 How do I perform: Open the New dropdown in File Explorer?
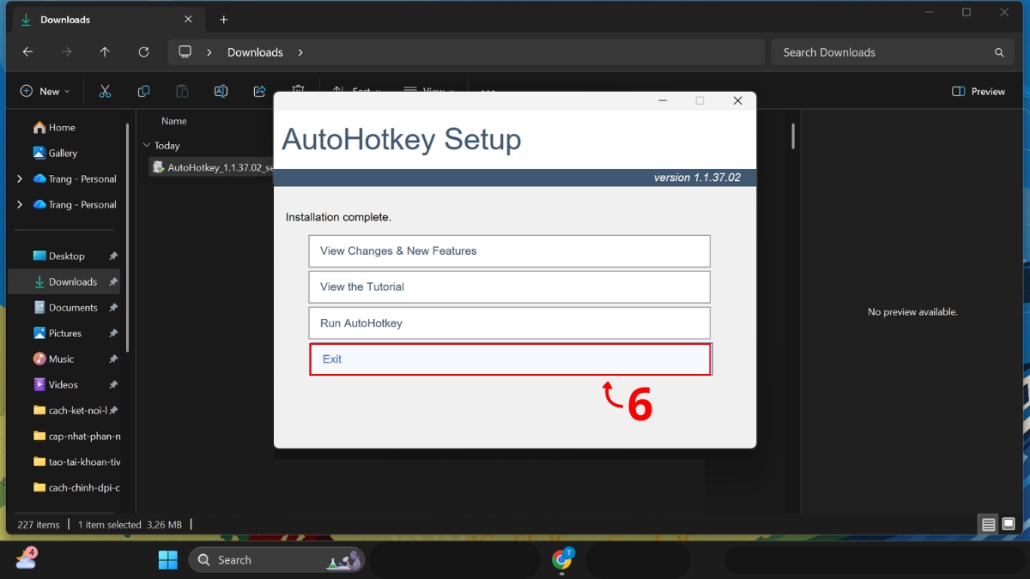(45, 91)
